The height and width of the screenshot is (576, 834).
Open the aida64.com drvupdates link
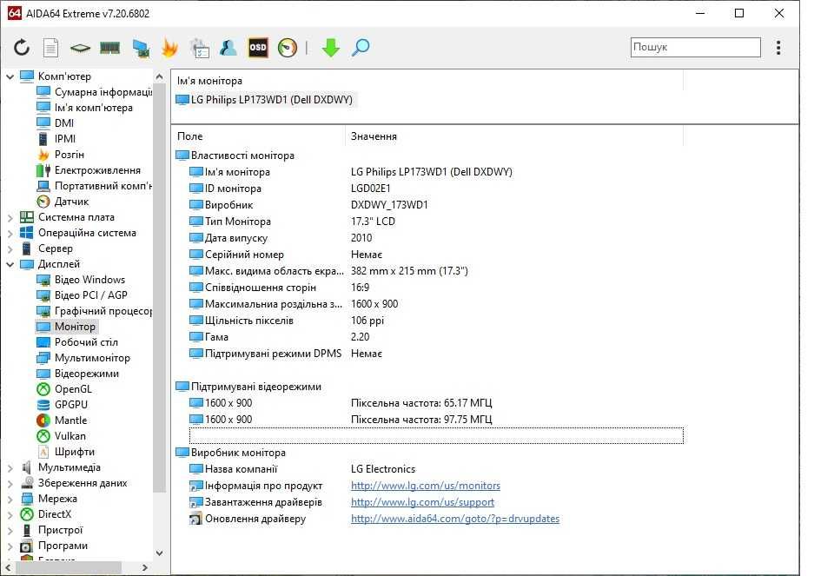point(454,519)
